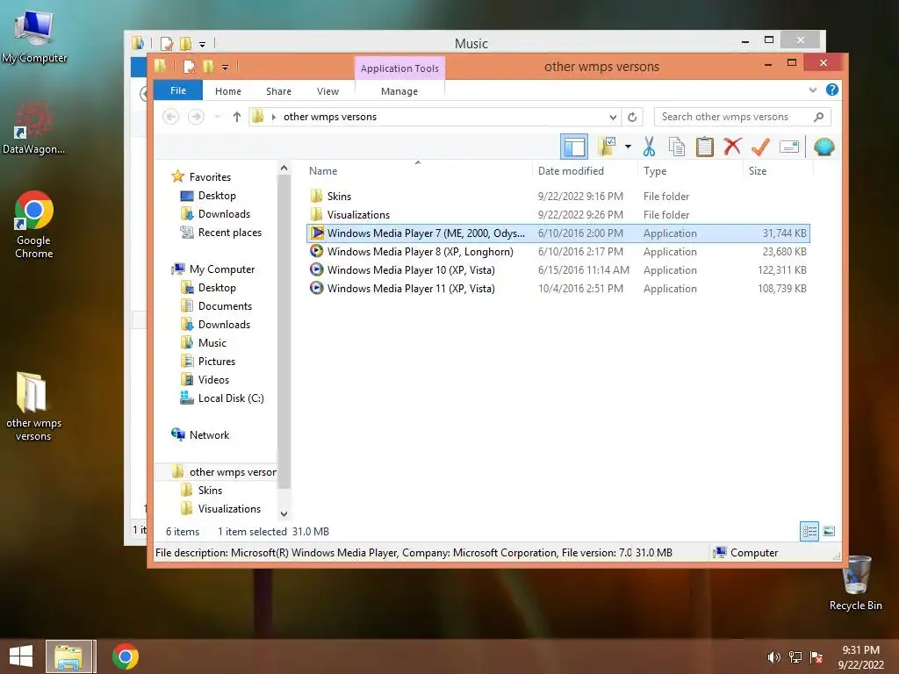The height and width of the screenshot is (674, 899).
Task: Switch to large icons view in status bar
Action: coord(829,531)
